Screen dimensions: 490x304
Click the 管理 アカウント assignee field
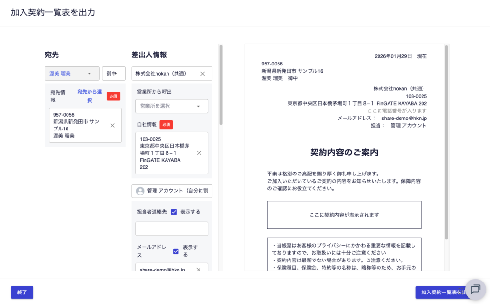[175, 191]
